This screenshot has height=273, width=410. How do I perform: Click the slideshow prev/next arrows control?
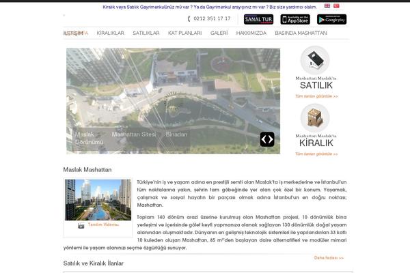[x=267, y=139]
